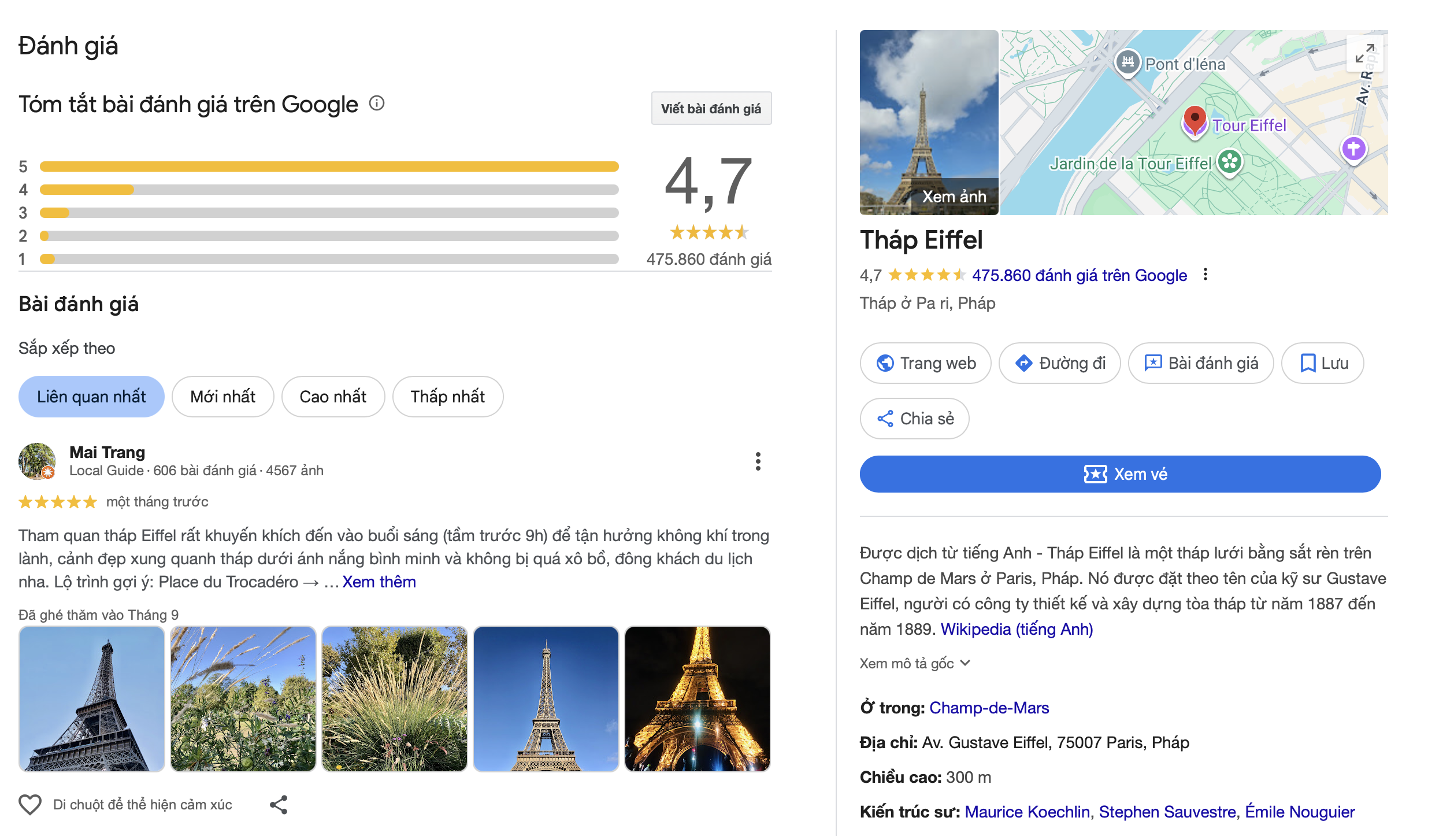Switch sorting to Mới nhất
1454x836 pixels.
tap(222, 397)
